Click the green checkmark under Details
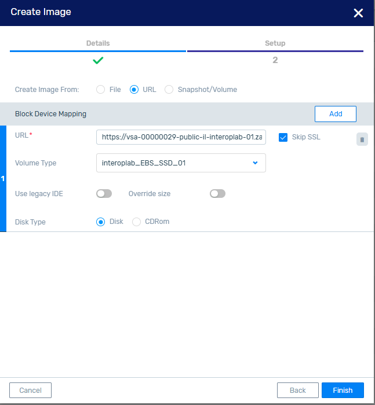This screenshot has width=375, height=405. coord(98,60)
